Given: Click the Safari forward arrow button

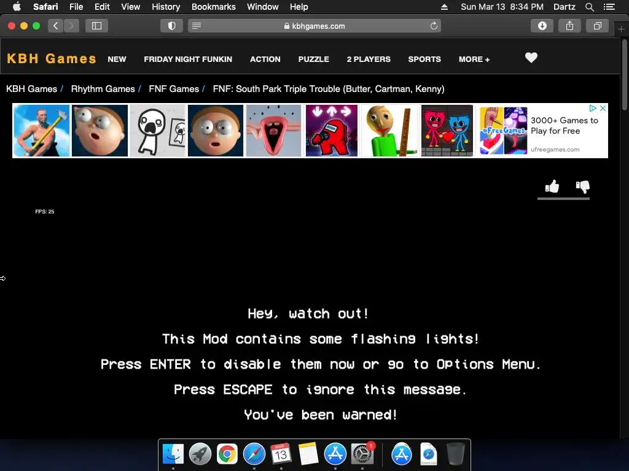Looking at the screenshot, I should (71, 26).
